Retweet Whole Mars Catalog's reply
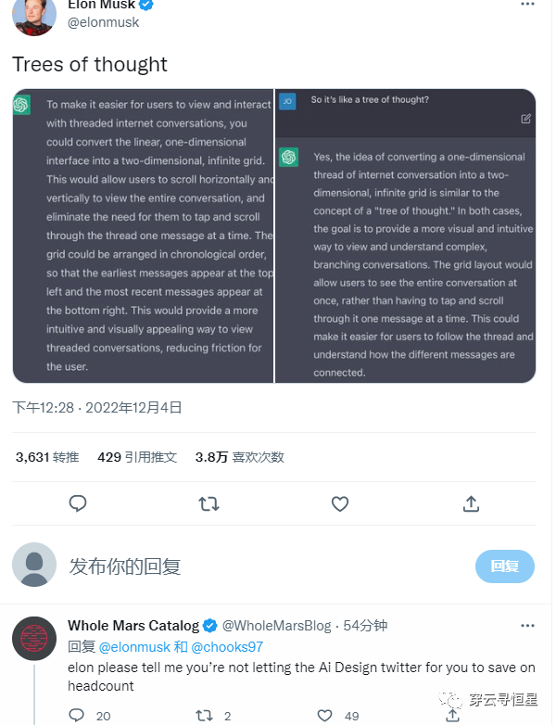The image size is (556, 725). click(x=205, y=715)
